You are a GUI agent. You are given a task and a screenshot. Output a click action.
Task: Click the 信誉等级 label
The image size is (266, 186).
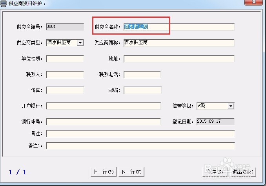pyautogui.click(x=183, y=106)
